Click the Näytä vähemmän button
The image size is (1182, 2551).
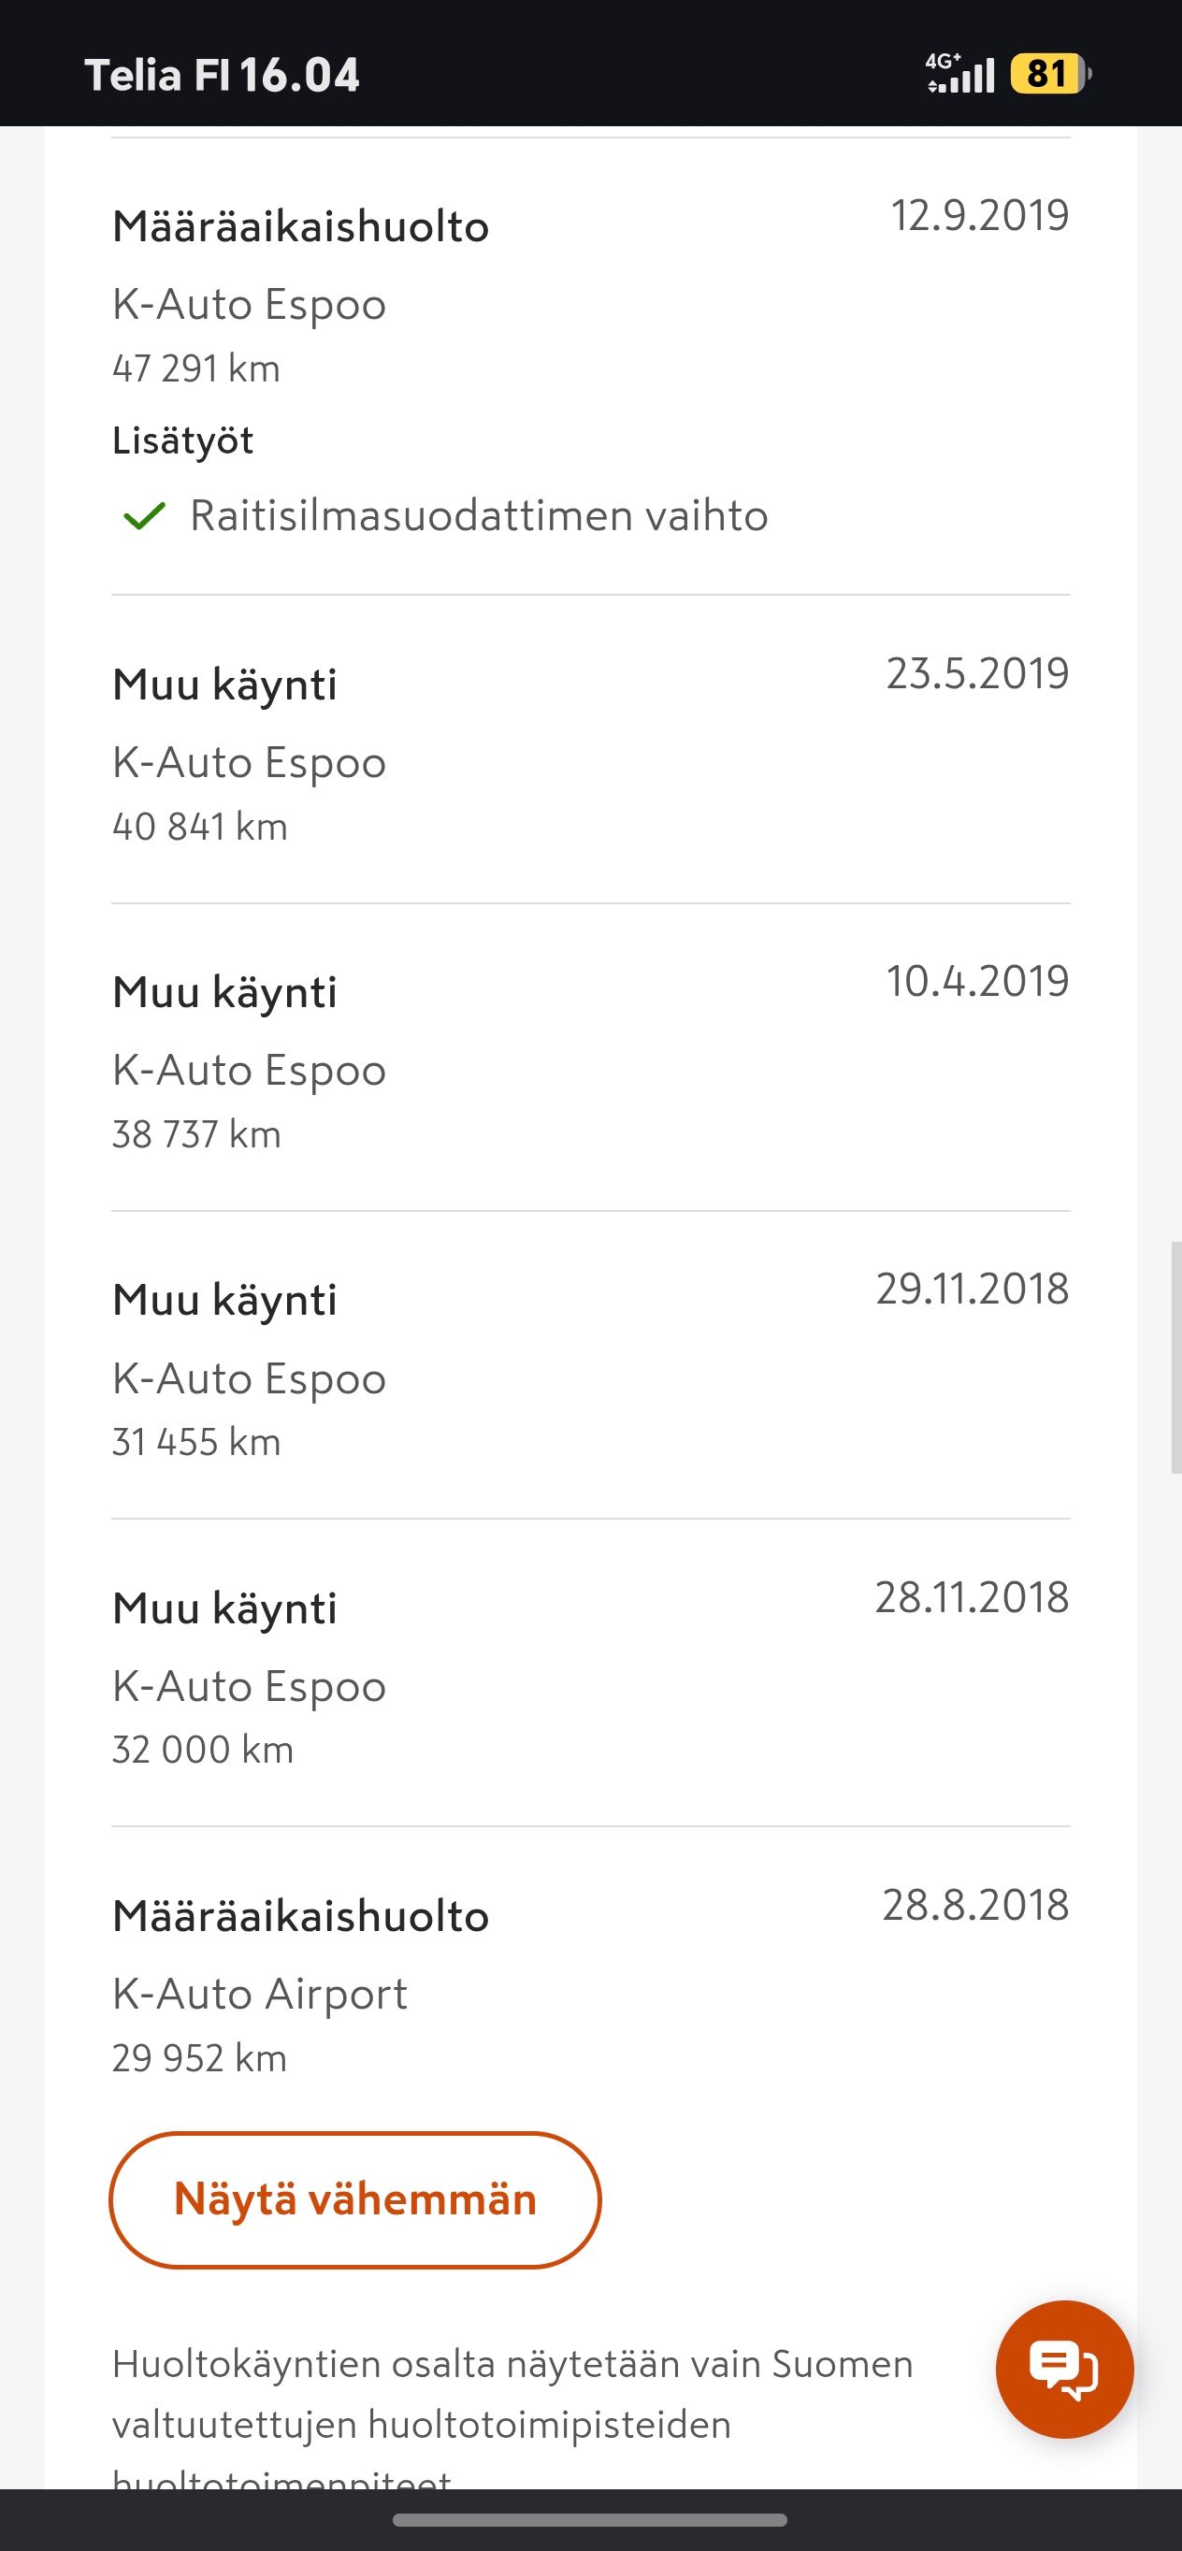click(354, 2199)
